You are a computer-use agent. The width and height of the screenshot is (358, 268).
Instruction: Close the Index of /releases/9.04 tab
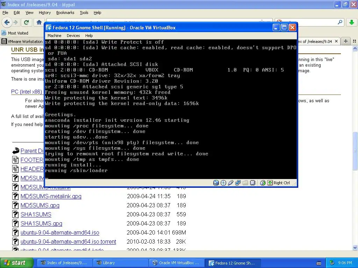coord(336,41)
